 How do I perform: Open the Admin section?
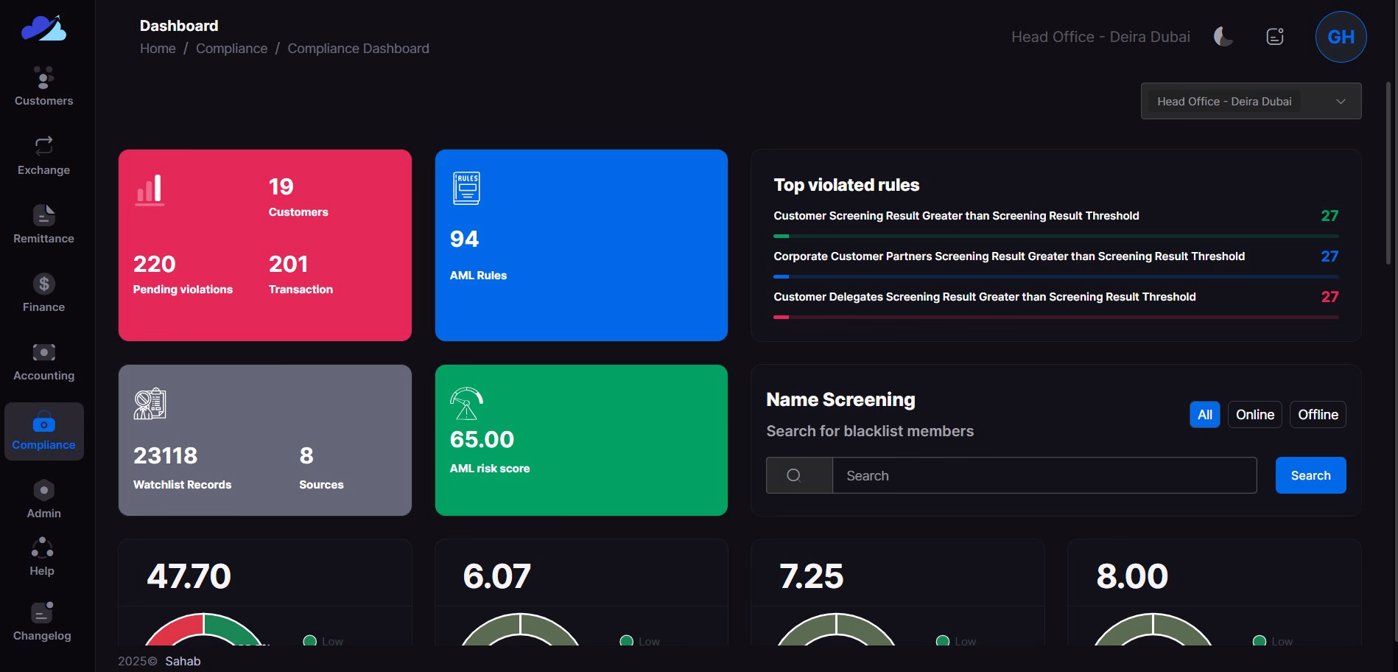click(x=43, y=499)
